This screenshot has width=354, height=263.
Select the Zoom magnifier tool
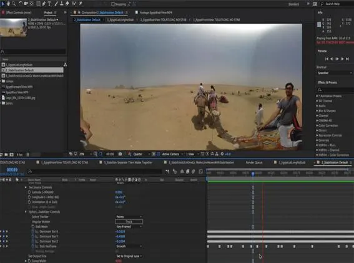[14, 3]
